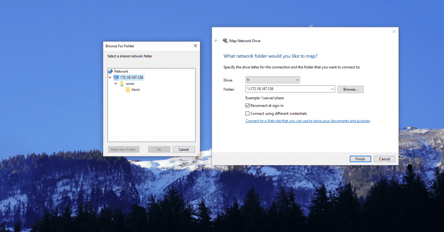Collapse the 172.18.147.126 tree node
The width and height of the screenshot is (444, 232).
click(x=110, y=77)
